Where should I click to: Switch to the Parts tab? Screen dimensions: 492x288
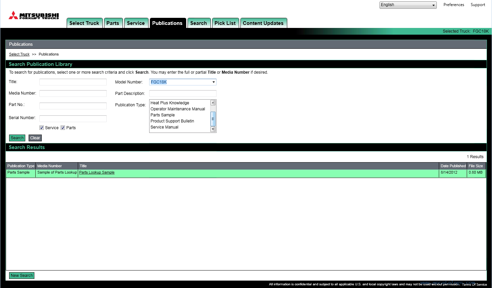[113, 23]
